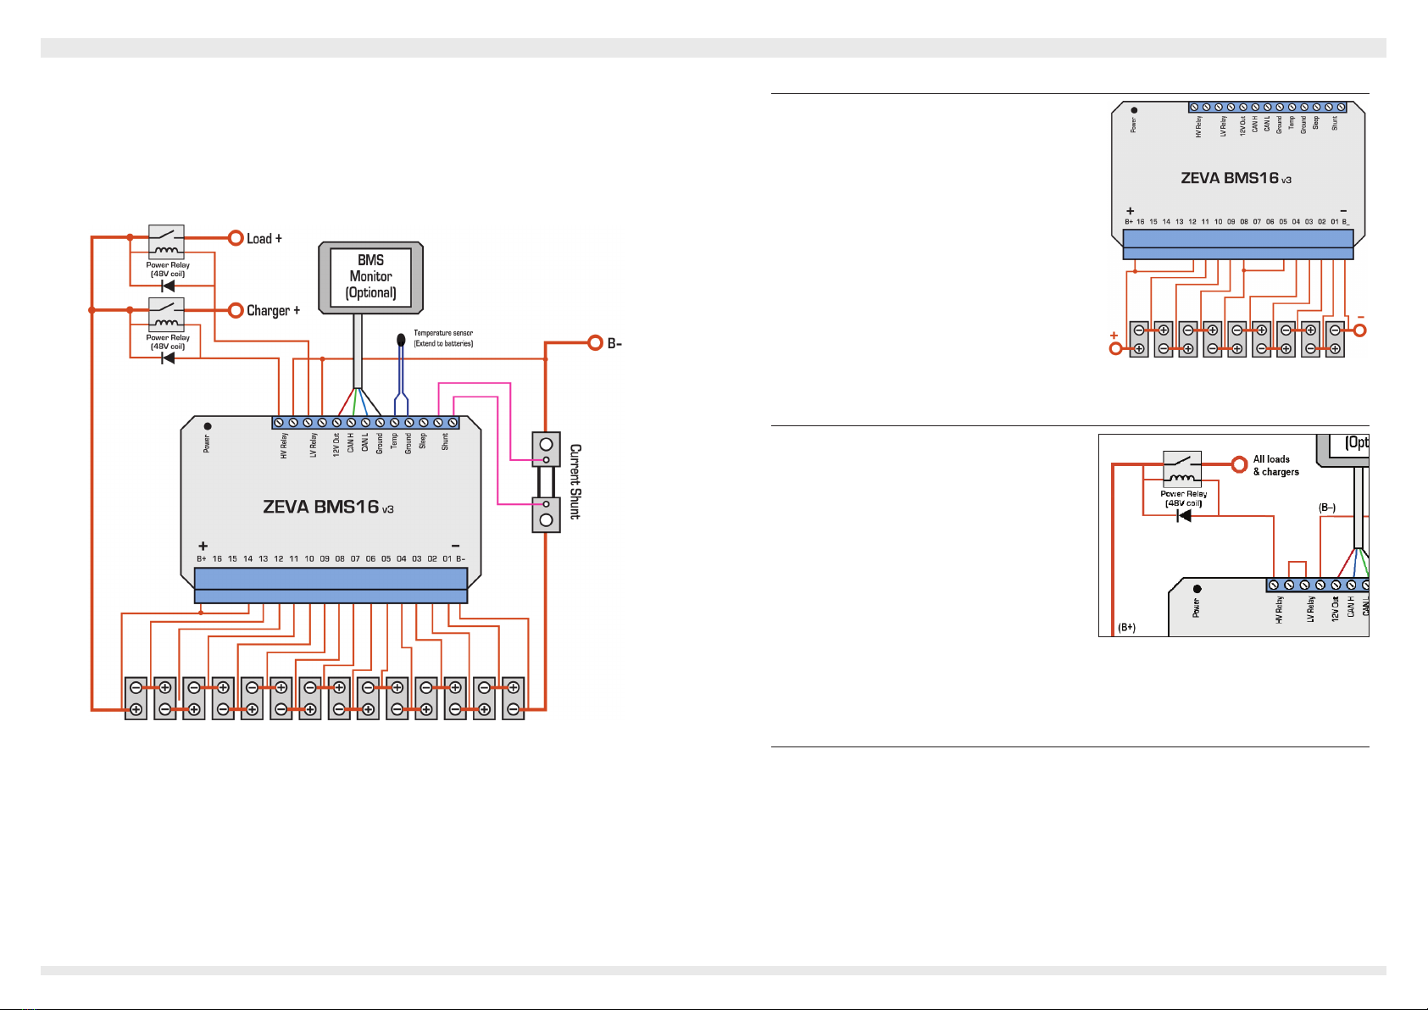Click the BMS Monitor (Optional) box

(370, 277)
